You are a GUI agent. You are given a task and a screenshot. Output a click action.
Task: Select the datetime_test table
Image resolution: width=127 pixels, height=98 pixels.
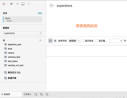click(x=14, y=44)
